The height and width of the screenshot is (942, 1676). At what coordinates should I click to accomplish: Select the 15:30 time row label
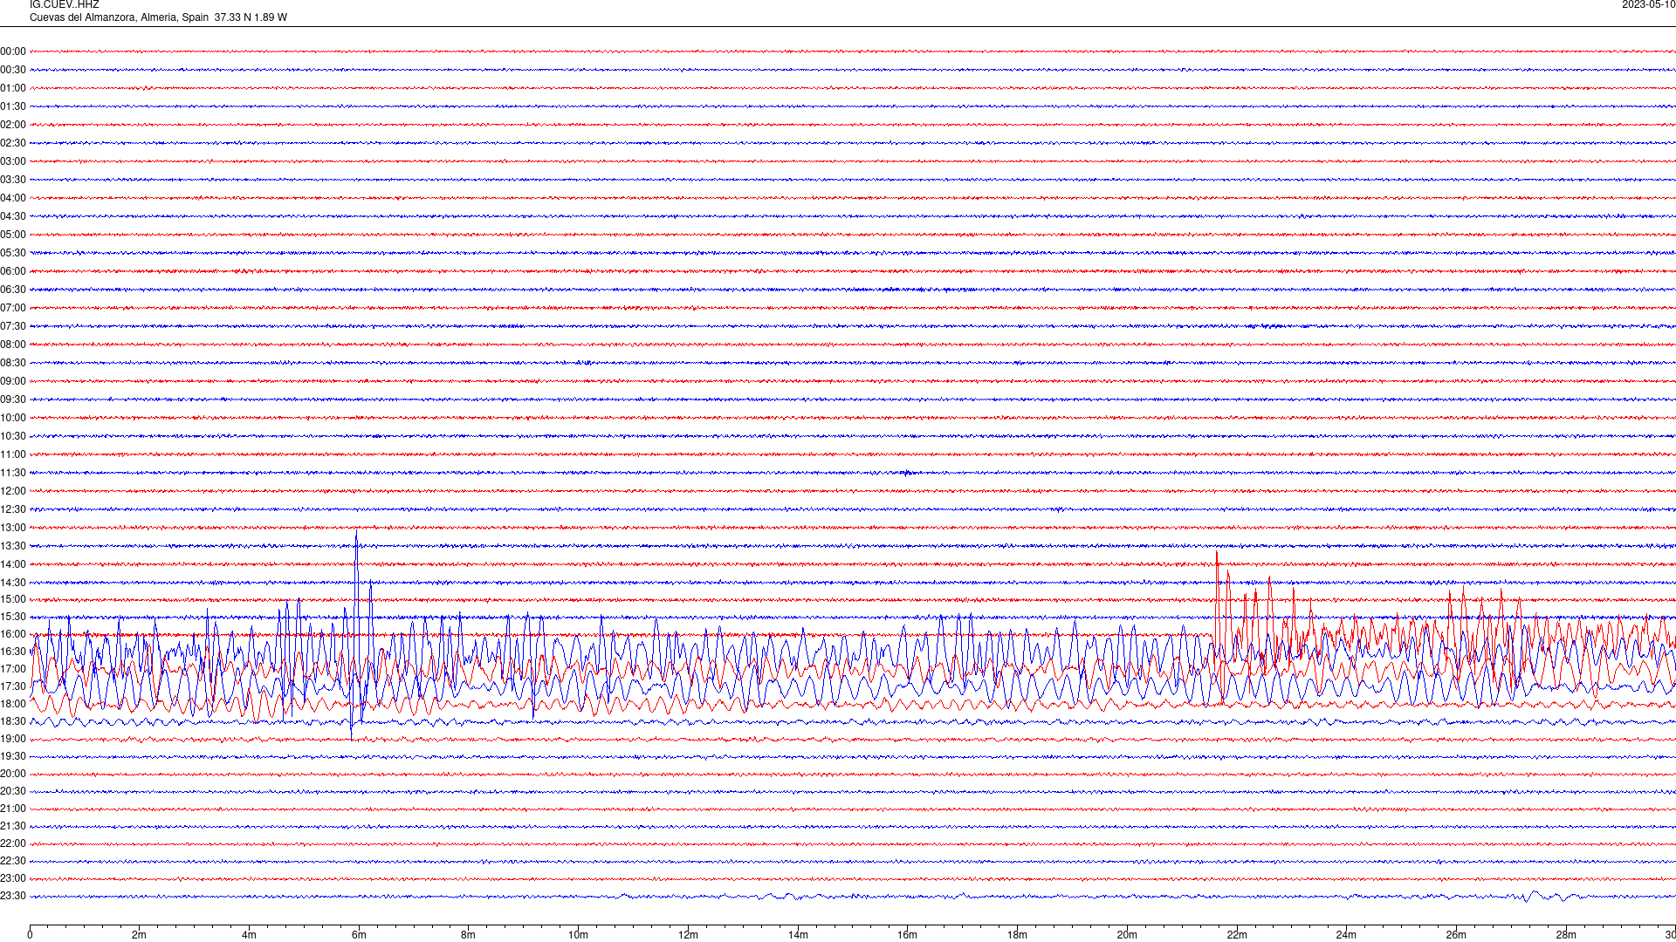(x=13, y=617)
